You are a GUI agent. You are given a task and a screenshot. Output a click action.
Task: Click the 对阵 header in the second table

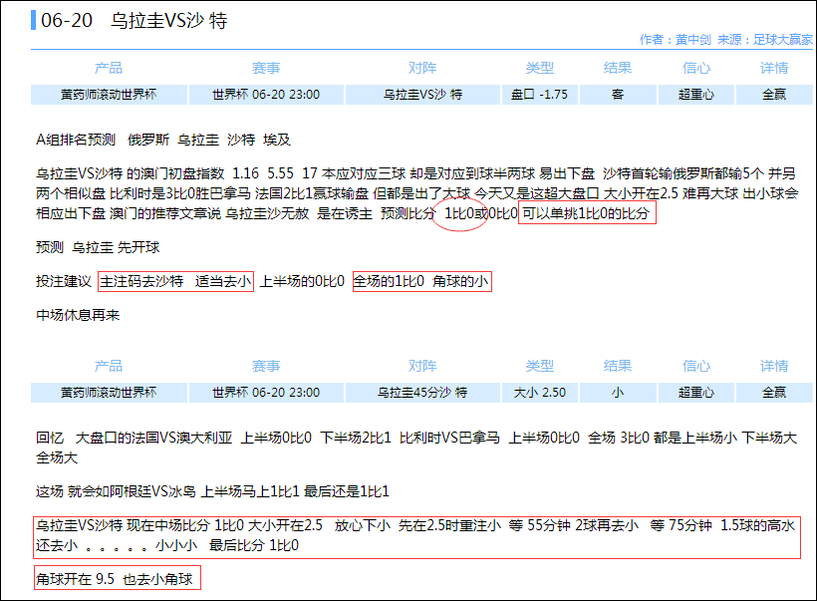pos(422,366)
